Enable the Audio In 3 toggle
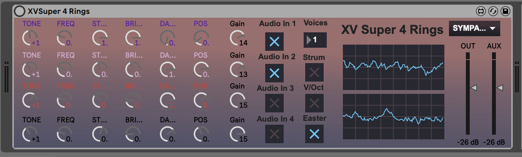This screenshot has height=157, width=522. coord(274,103)
